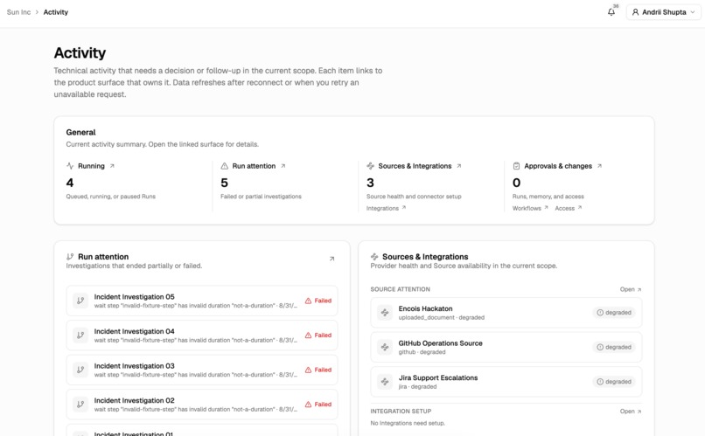Click the Activity page heading

click(80, 53)
